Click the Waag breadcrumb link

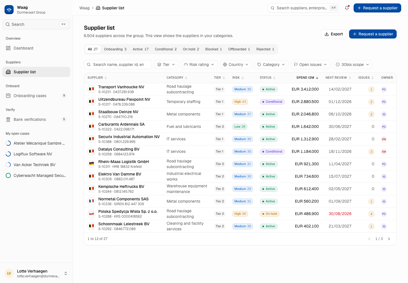pos(84,8)
